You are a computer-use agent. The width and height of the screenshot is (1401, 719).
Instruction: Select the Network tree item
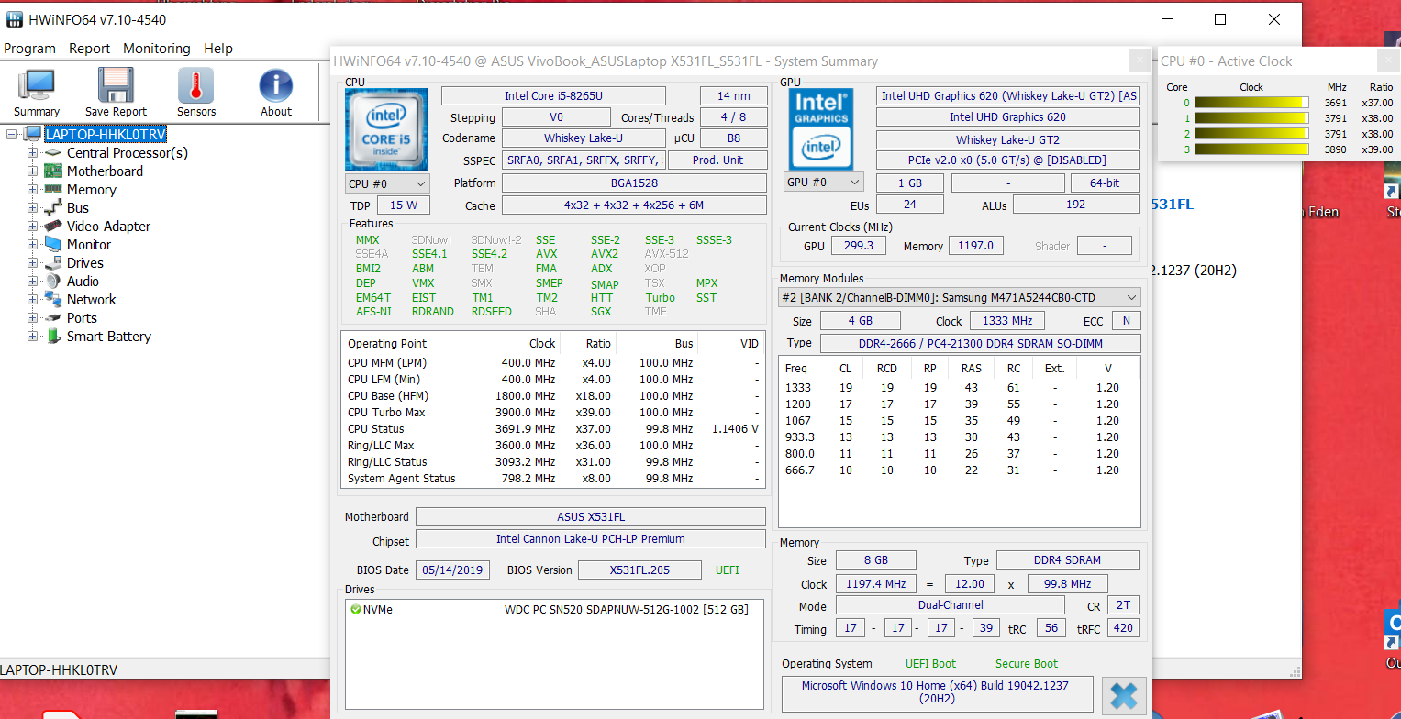pos(92,300)
